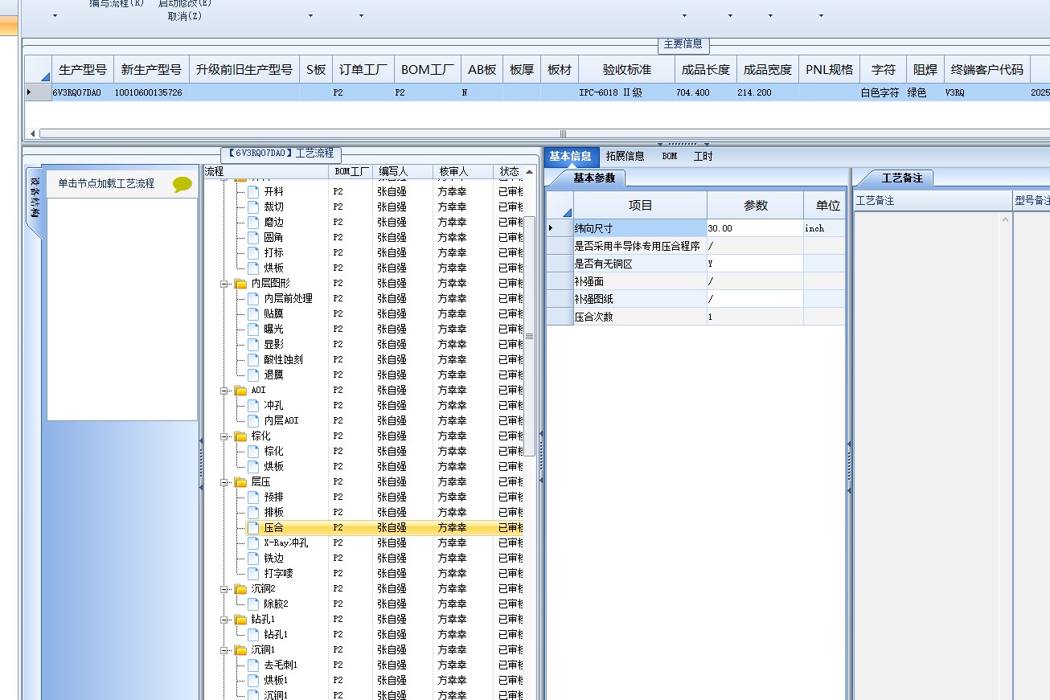1050x700 pixels.
Task: Click the file icon beside 打字唛
Action: [x=253, y=573]
